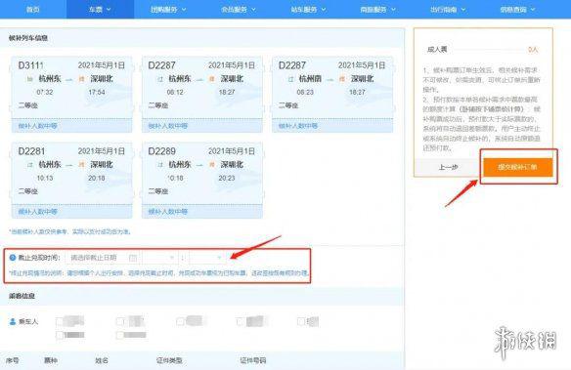This screenshot has width=571, height=370.
Task: Submit the order with 提交候补订单 button
Action: point(518,167)
